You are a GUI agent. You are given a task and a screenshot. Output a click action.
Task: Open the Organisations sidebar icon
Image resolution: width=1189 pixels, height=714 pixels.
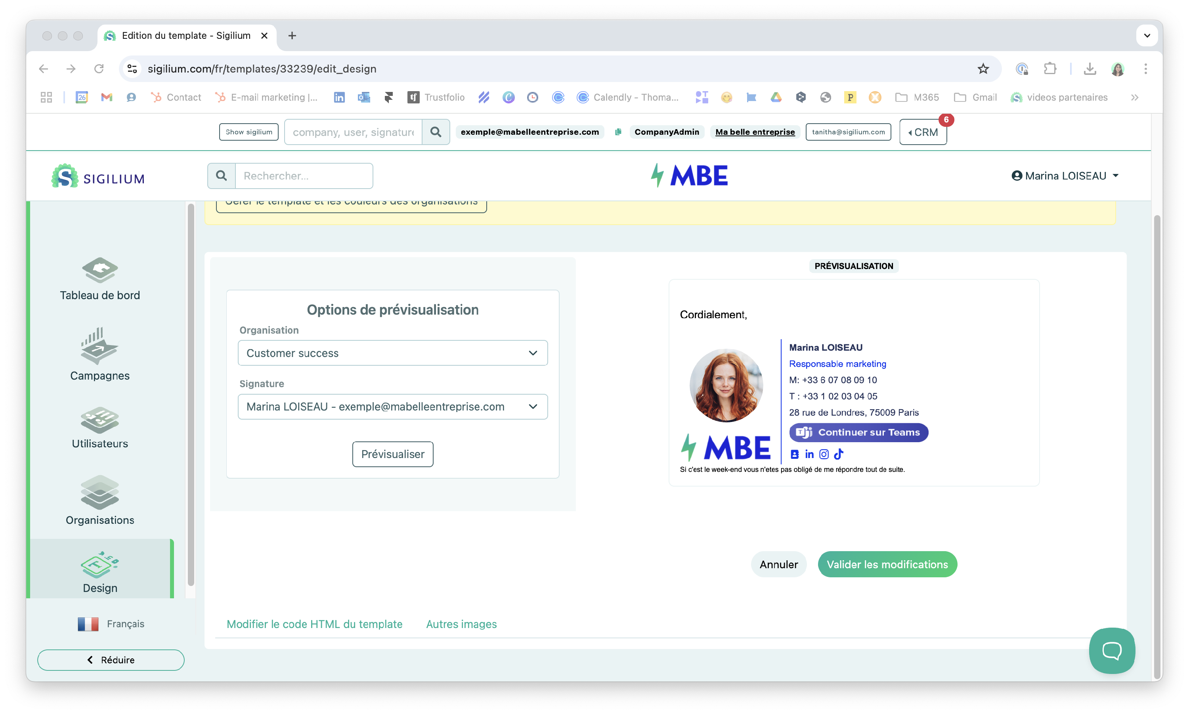(x=99, y=493)
